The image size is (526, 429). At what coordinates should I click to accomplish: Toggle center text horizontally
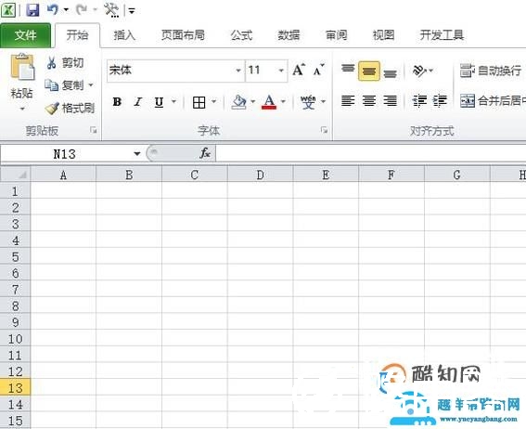click(369, 100)
